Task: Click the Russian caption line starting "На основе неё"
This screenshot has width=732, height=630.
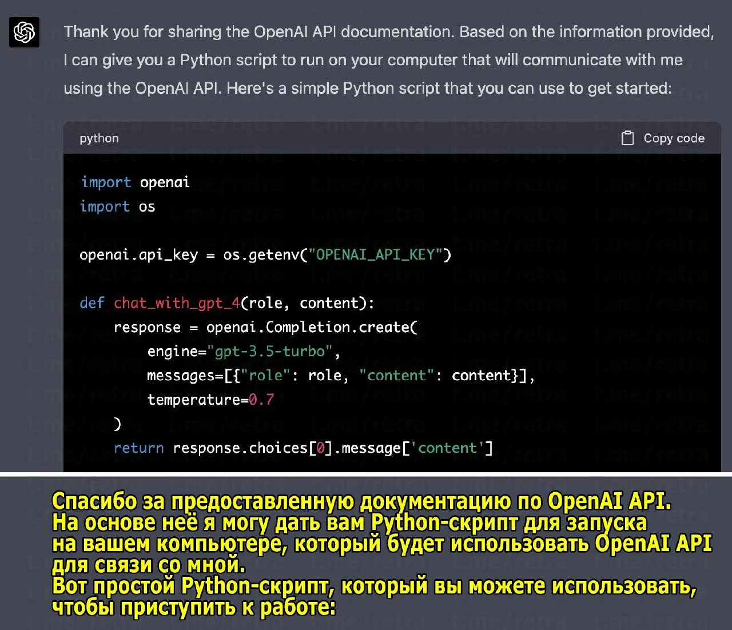Action: tap(349, 523)
